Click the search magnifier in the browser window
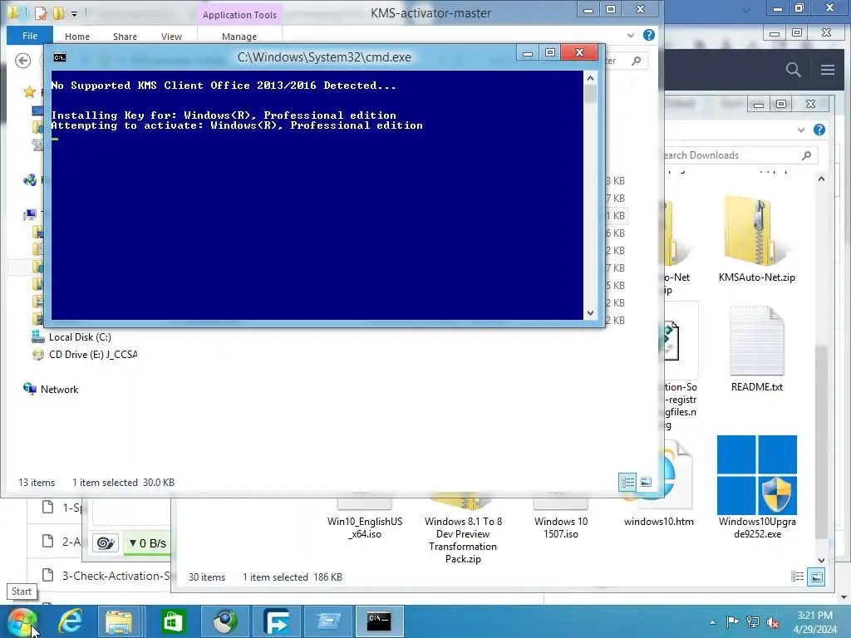The height and width of the screenshot is (638, 851). tap(794, 70)
